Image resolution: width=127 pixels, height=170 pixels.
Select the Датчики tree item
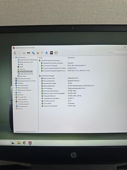22,76
